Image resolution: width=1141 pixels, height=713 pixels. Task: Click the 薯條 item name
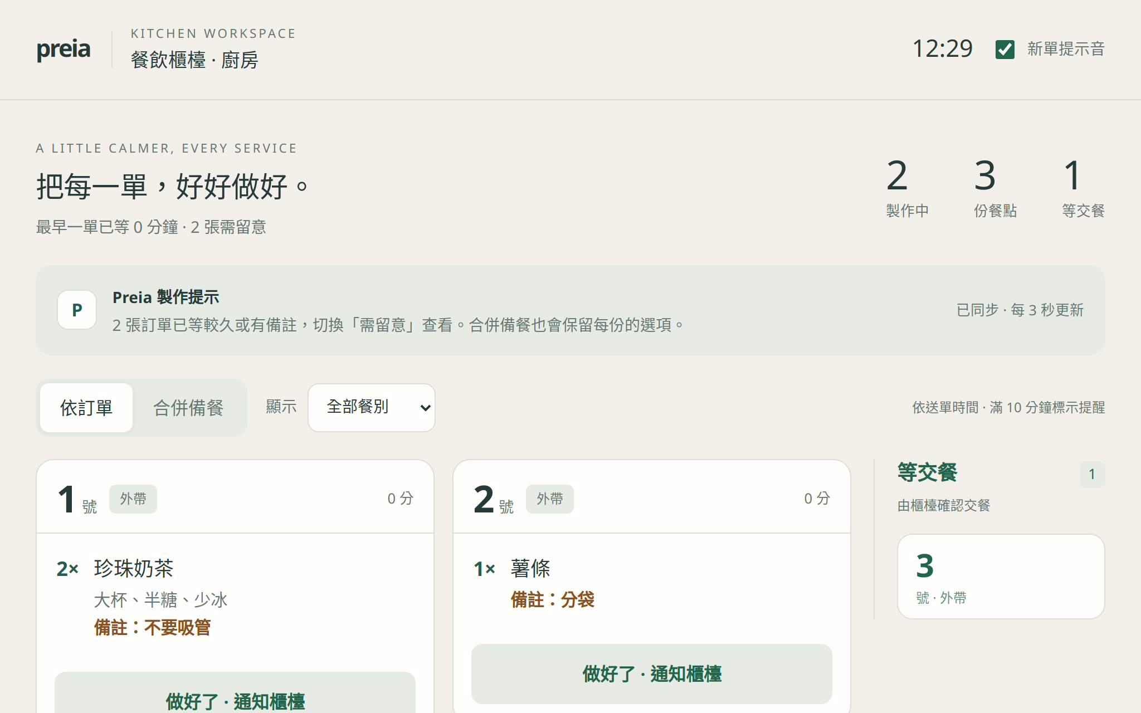[530, 568]
